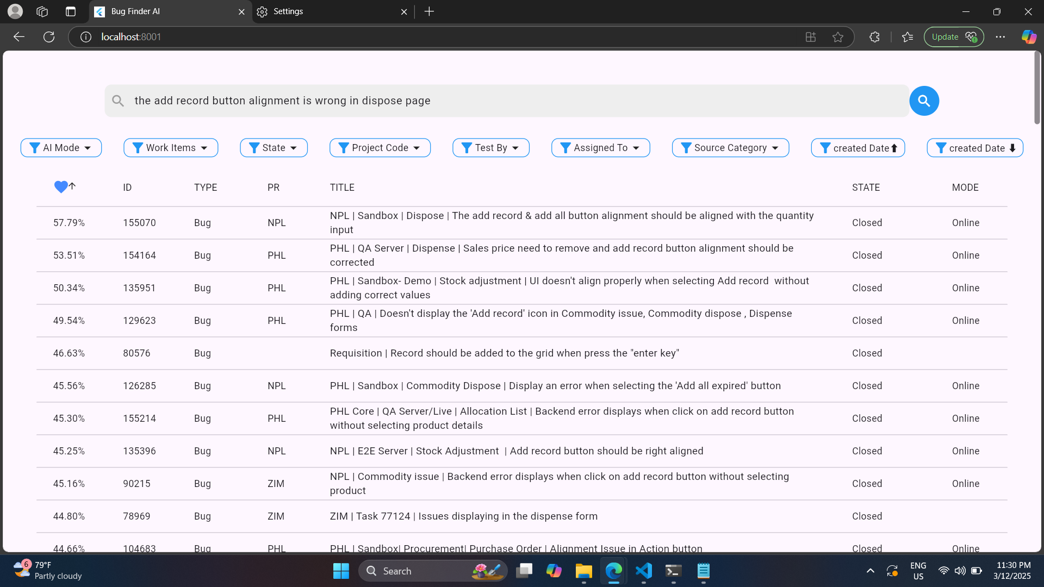Click the heart sort icon in header
The height and width of the screenshot is (587, 1044).
click(x=61, y=187)
